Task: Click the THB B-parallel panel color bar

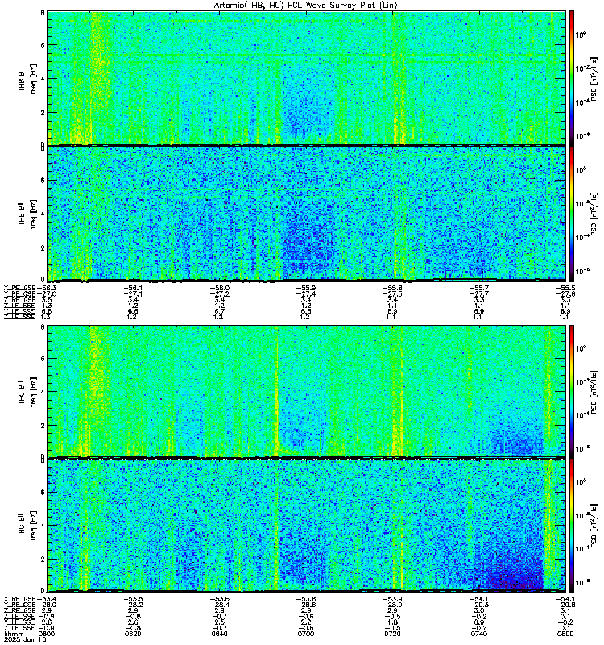Action: (572, 214)
